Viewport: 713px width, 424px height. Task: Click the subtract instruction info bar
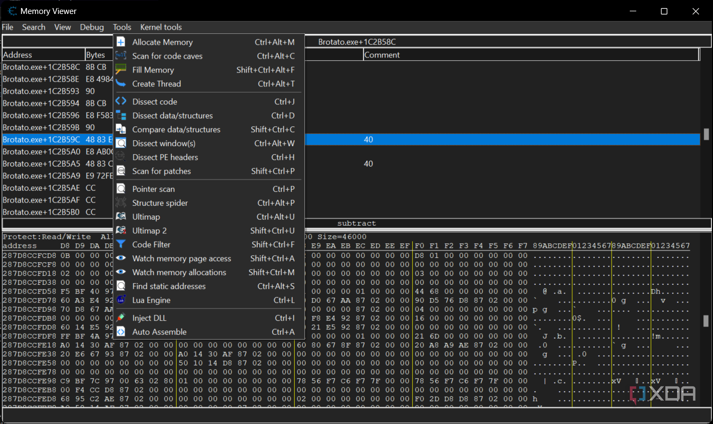pyautogui.click(x=356, y=223)
